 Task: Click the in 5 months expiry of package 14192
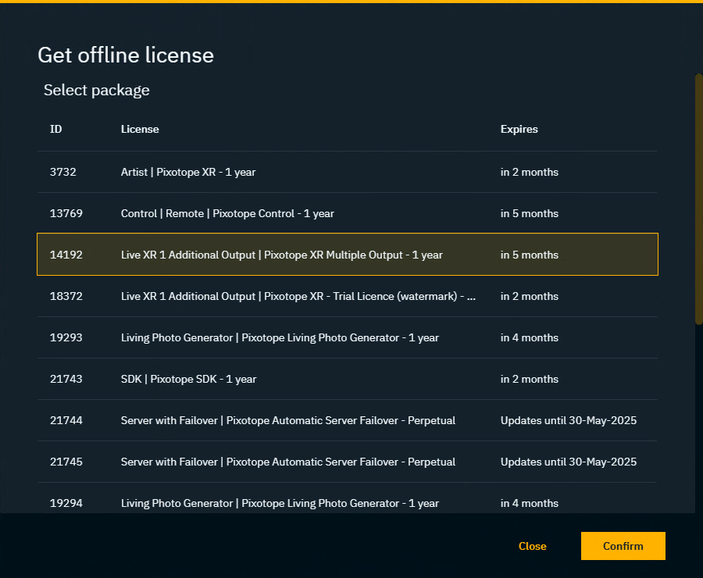530,255
